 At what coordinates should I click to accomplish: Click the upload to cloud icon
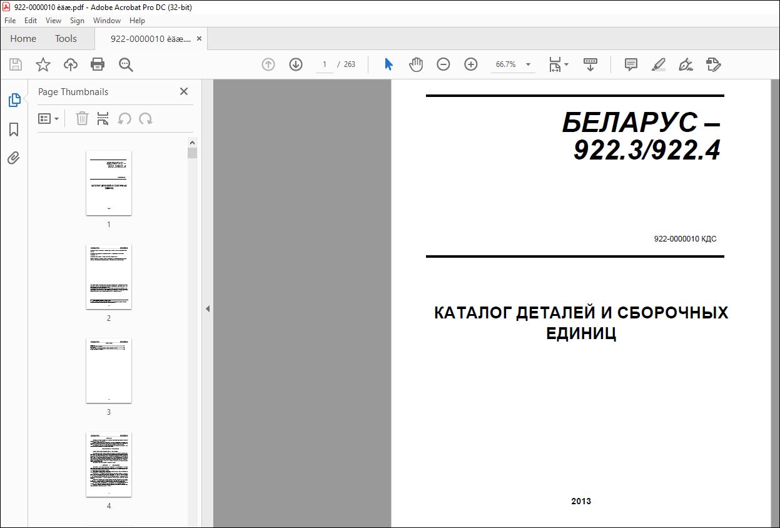tap(71, 64)
